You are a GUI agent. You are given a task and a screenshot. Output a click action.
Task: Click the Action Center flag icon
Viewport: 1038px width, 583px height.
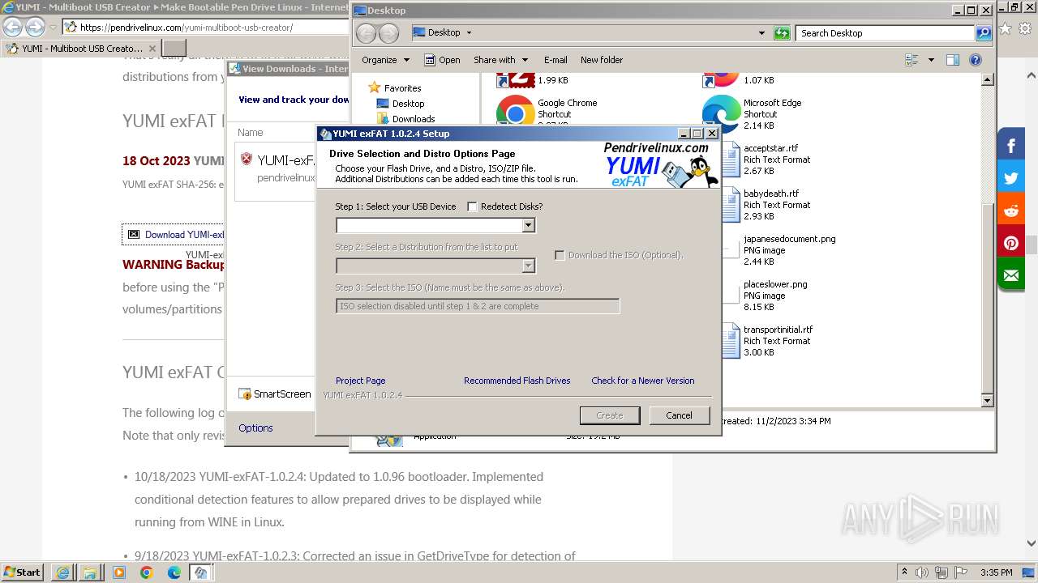(x=962, y=572)
